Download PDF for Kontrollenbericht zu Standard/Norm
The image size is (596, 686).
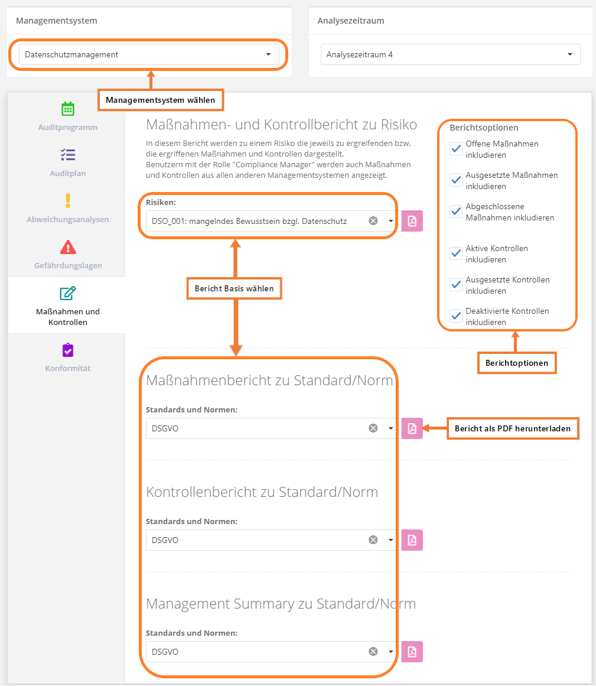412,540
